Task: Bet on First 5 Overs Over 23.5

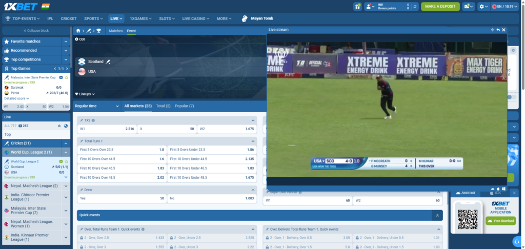Action: (x=122, y=150)
